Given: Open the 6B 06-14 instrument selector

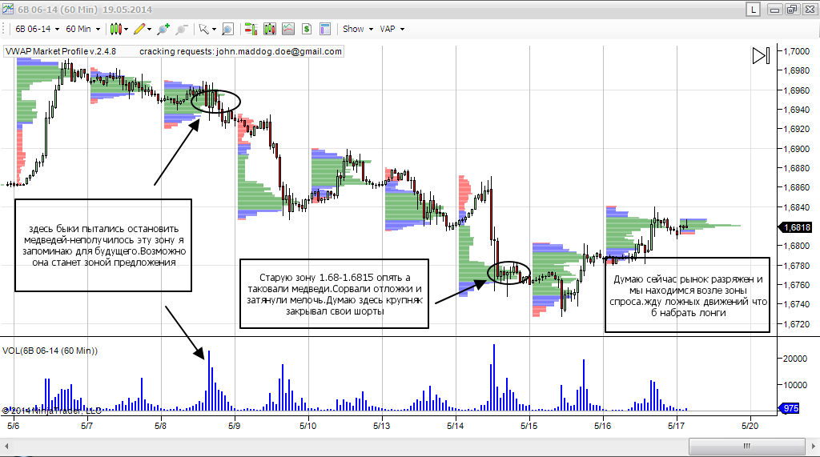Looking at the screenshot, I should pyautogui.click(x=37, y=29).
